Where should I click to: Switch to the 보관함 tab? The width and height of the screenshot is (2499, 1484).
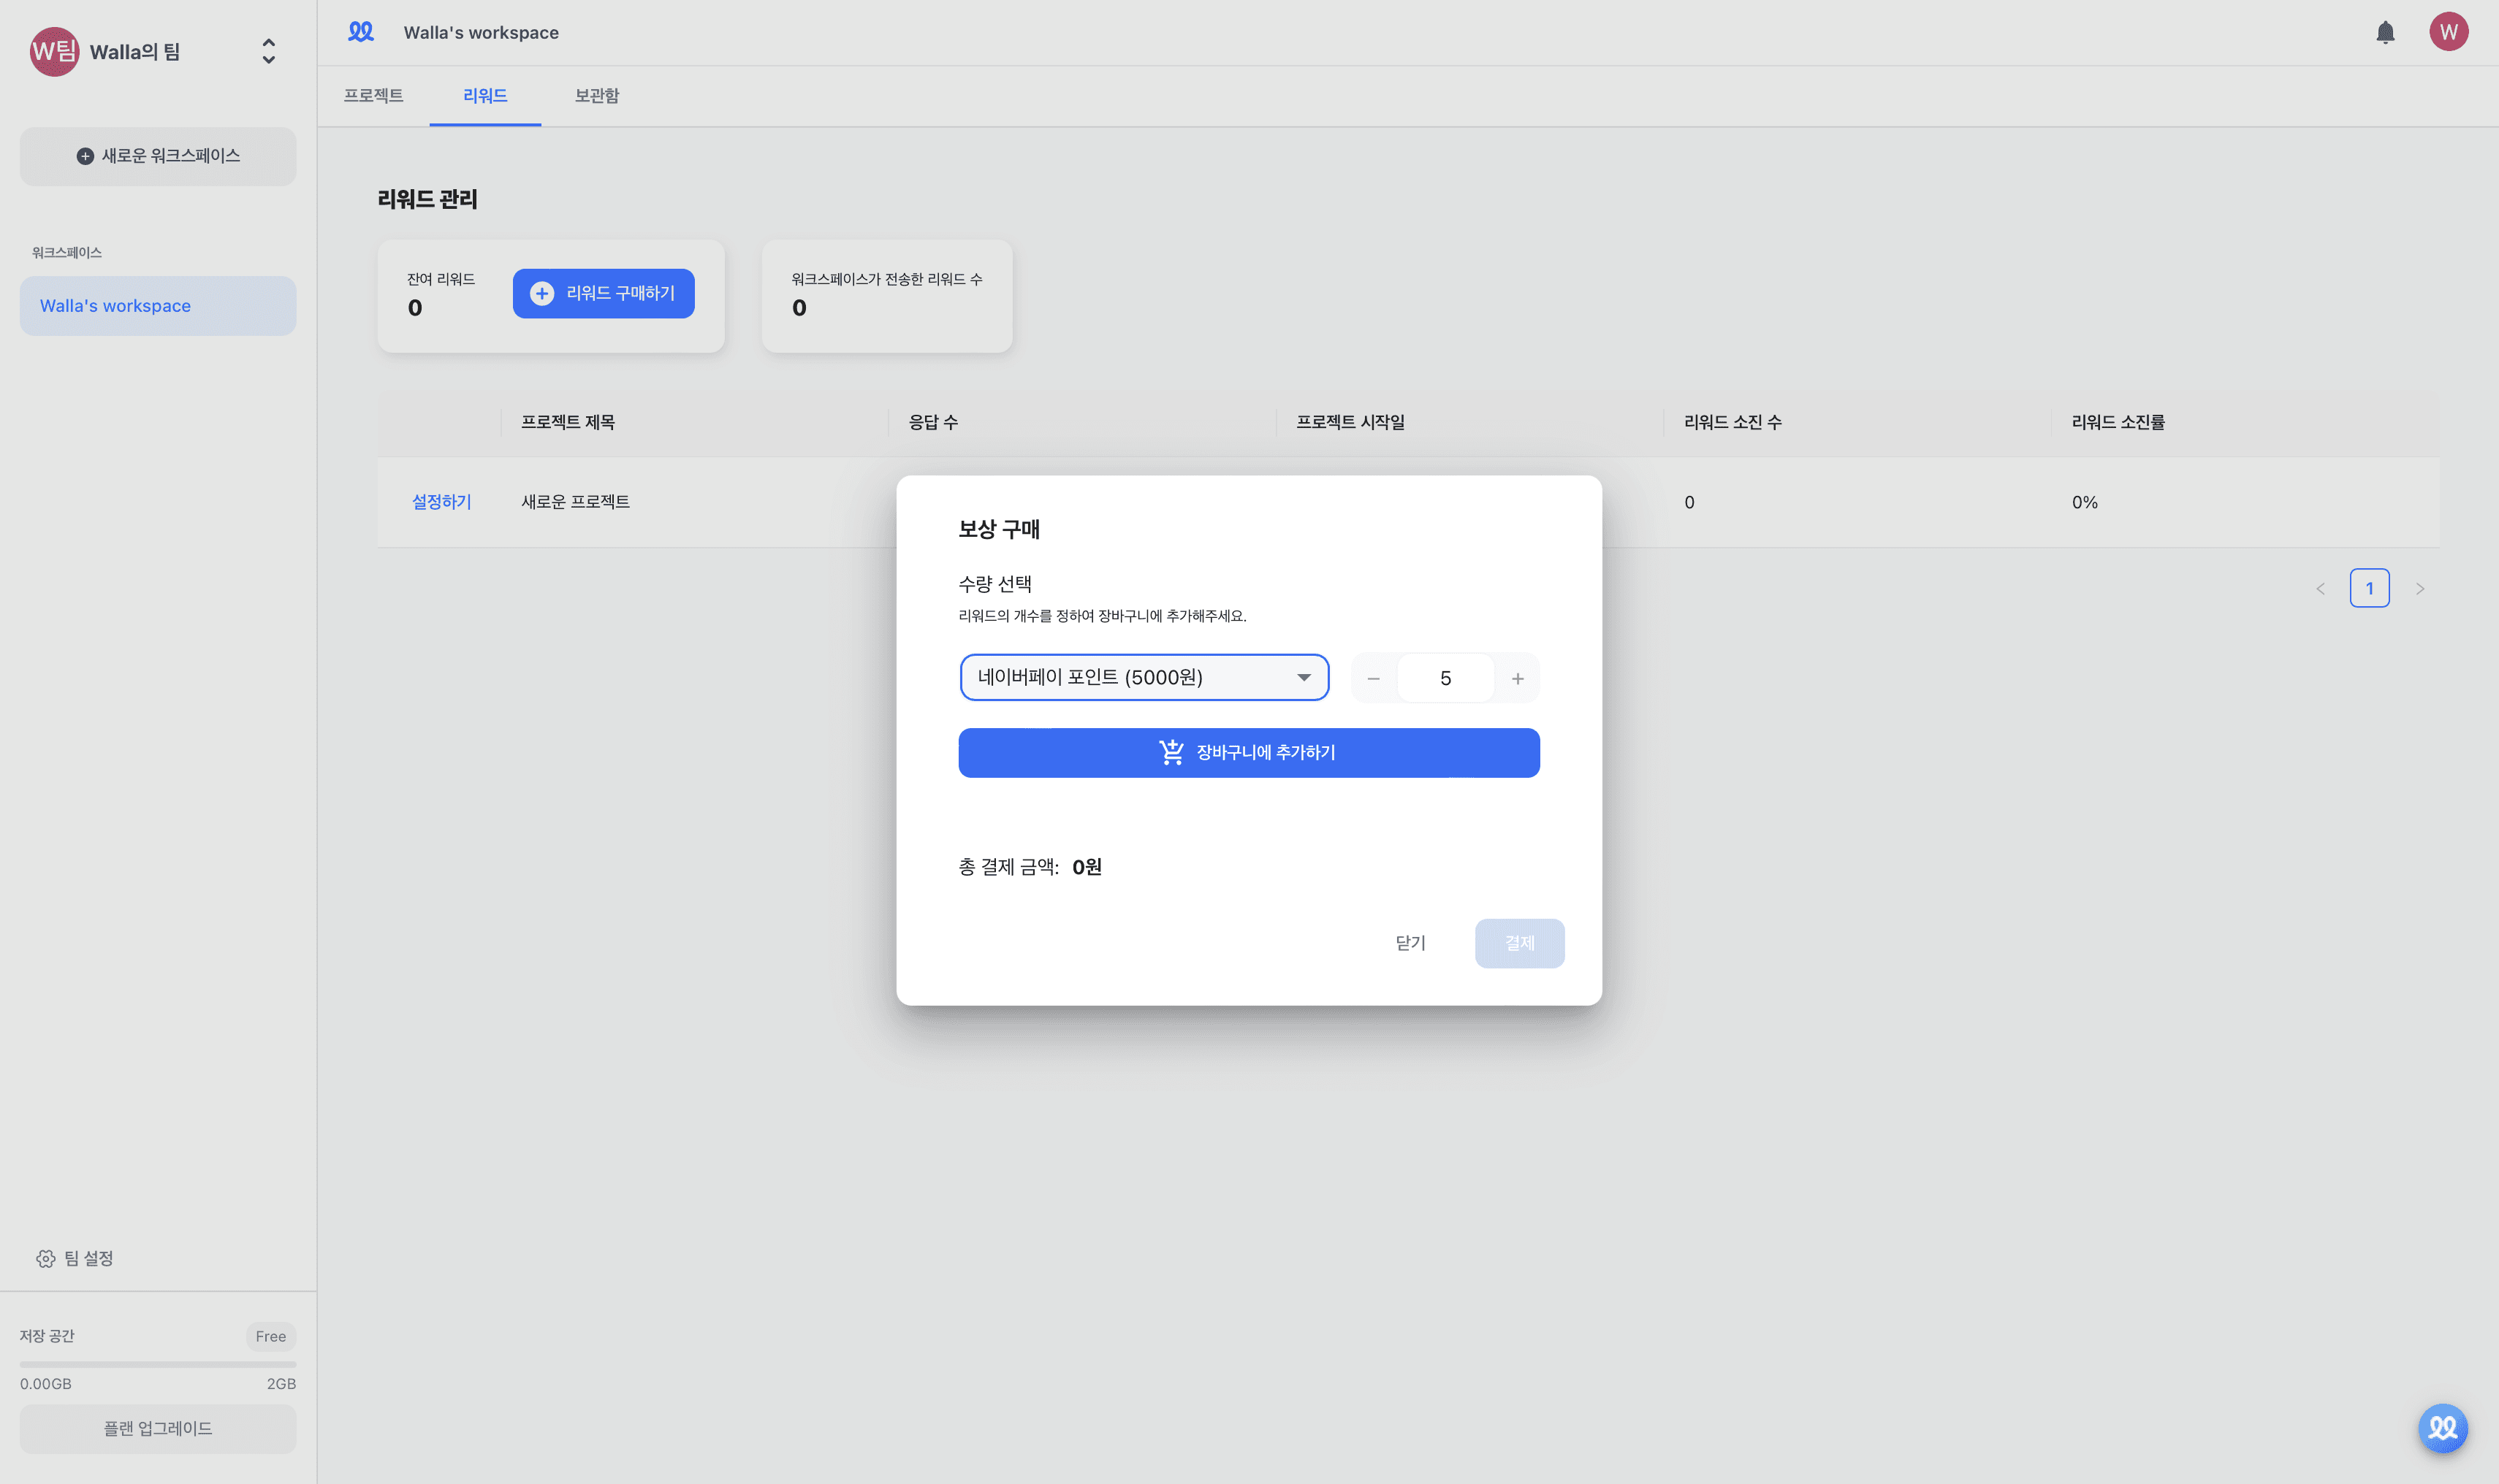click(x=596, y=96)
